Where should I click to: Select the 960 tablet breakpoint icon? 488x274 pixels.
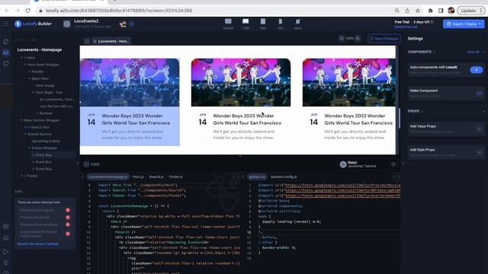(x=263, y=21)
